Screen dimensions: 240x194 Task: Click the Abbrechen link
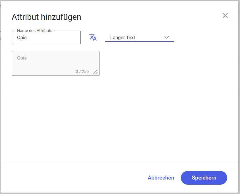click(161, 178)
